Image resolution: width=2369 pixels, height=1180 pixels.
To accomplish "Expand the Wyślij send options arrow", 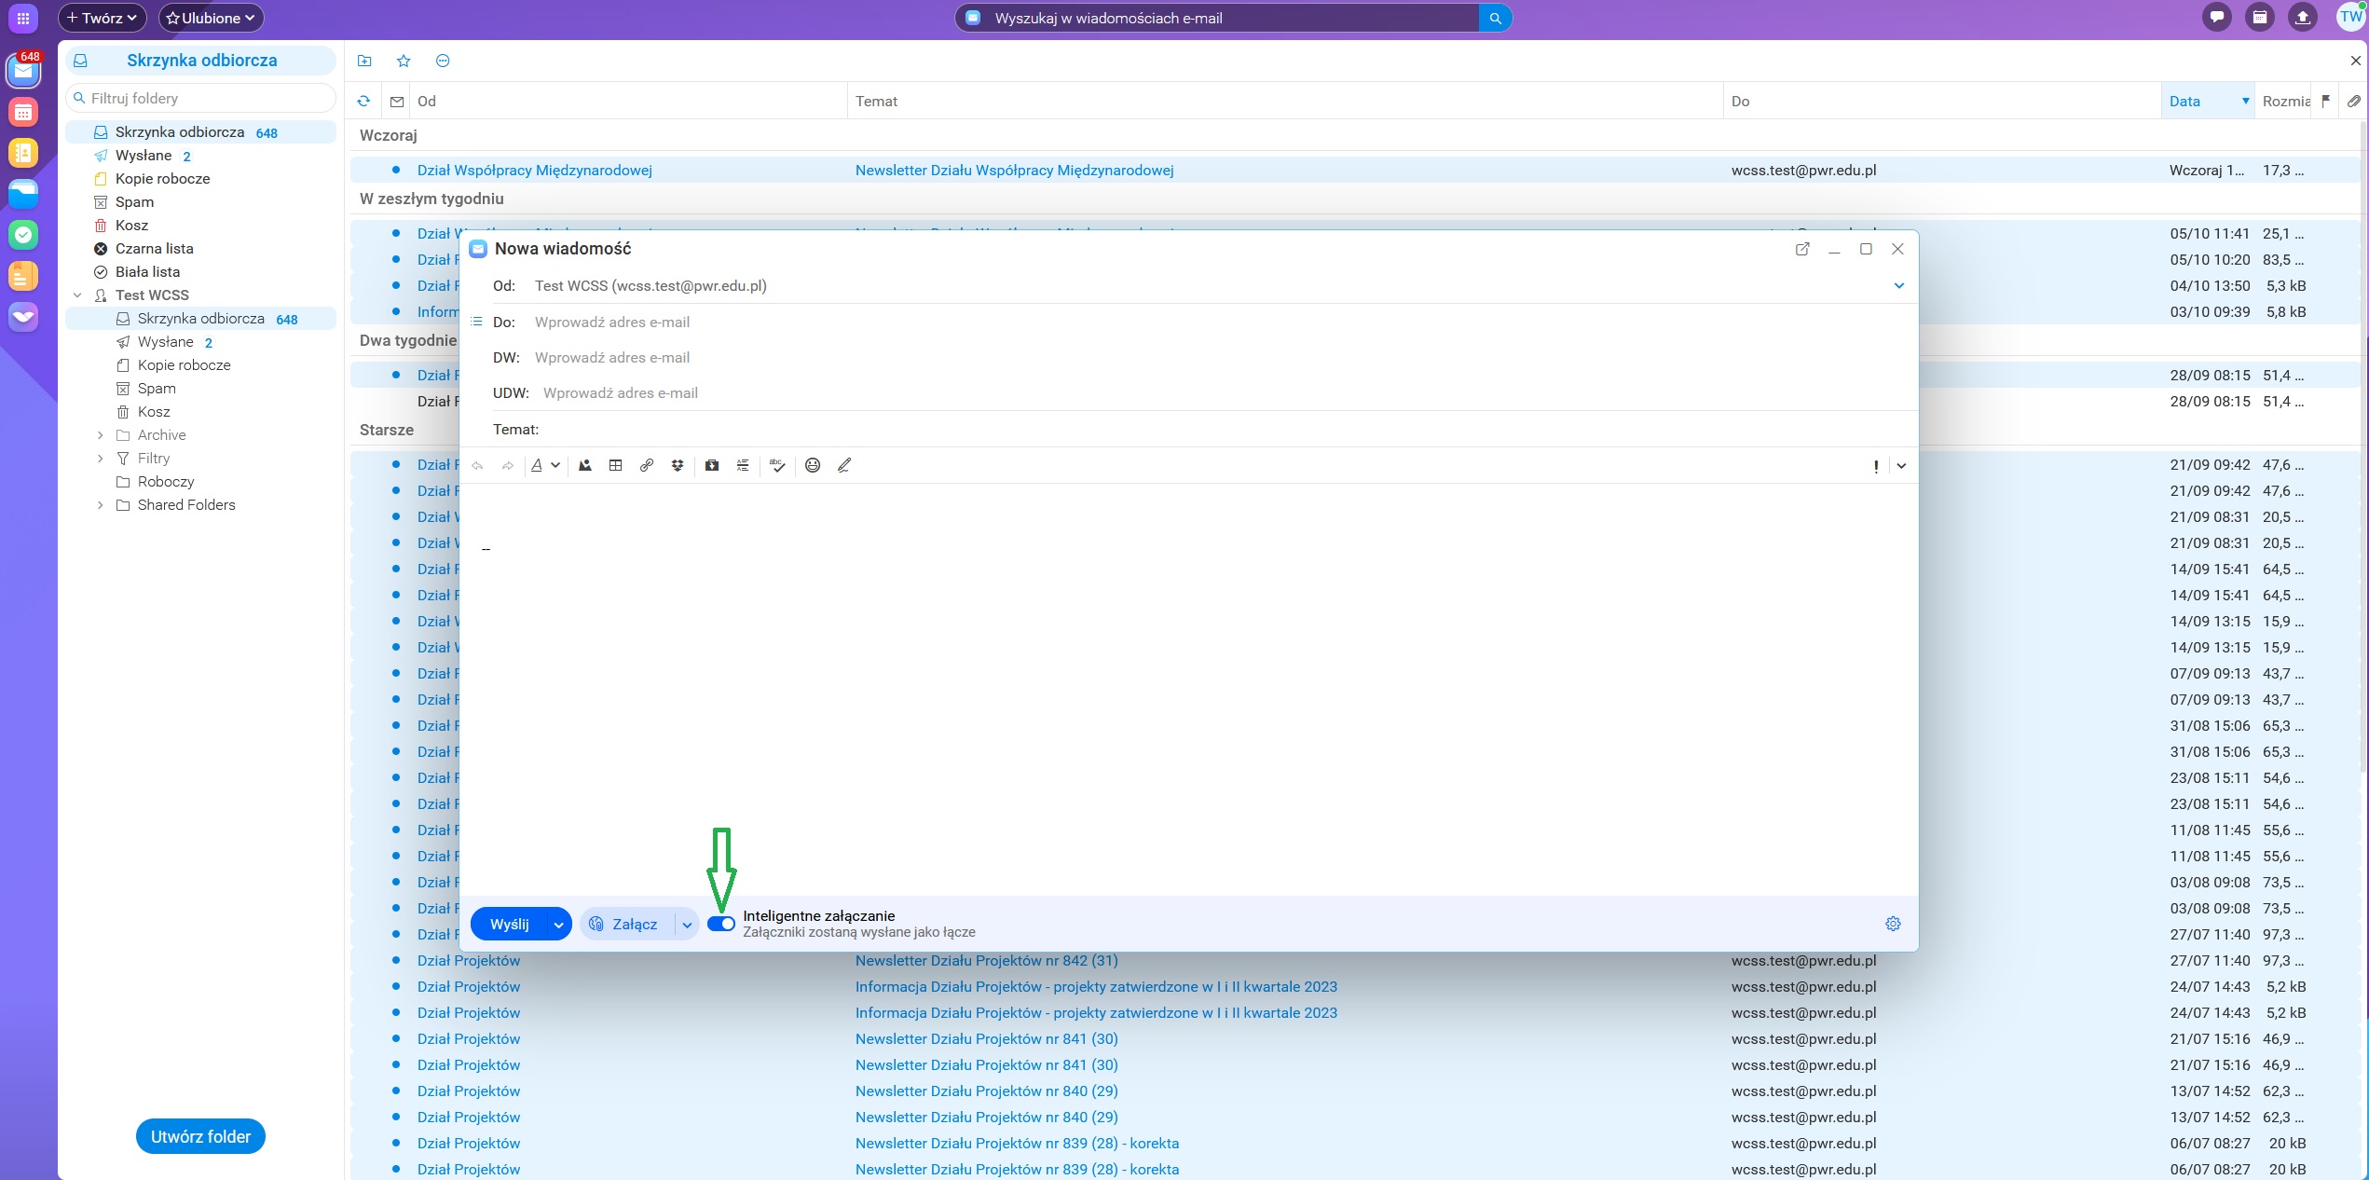I will click(x=558, y=925).
